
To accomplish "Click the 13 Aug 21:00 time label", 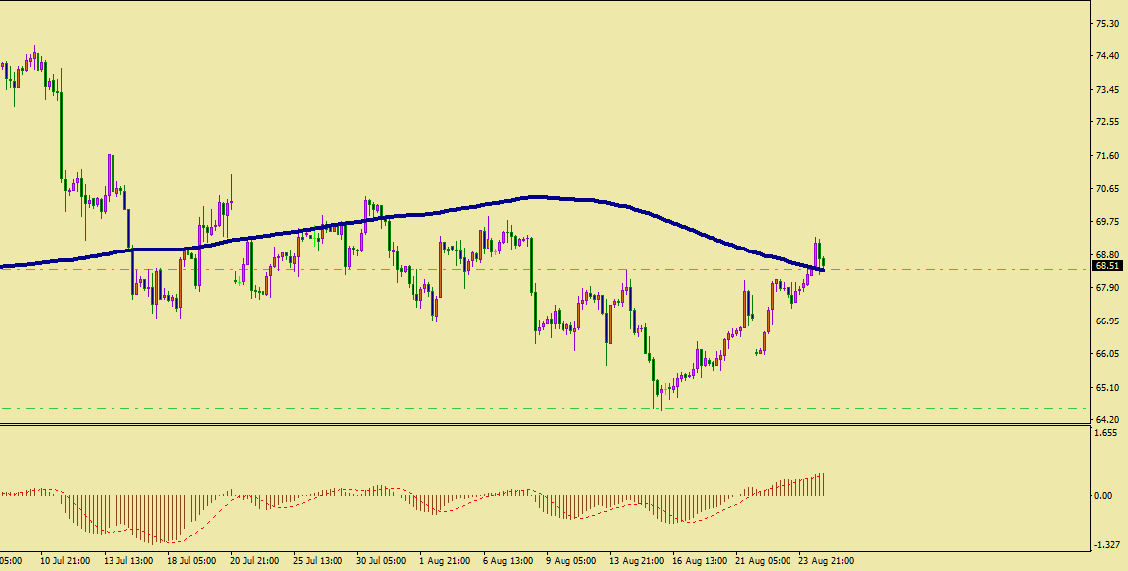I will click(636, 561).
